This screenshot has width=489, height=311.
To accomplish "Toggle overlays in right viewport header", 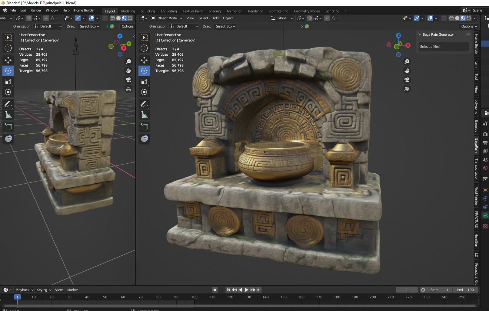I will pos(430,18).
